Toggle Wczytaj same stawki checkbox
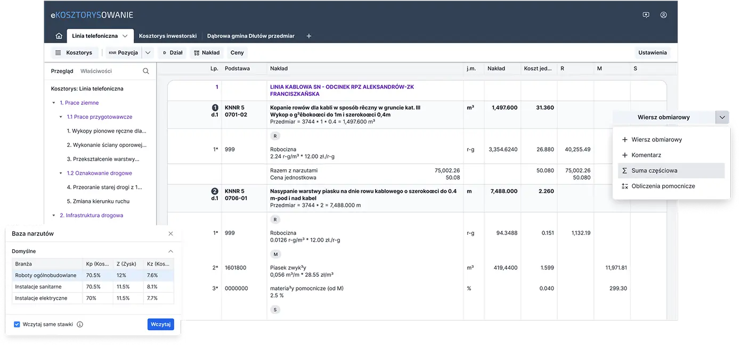Viewport: 741px width, 345px height. click(x=17, y=324)
